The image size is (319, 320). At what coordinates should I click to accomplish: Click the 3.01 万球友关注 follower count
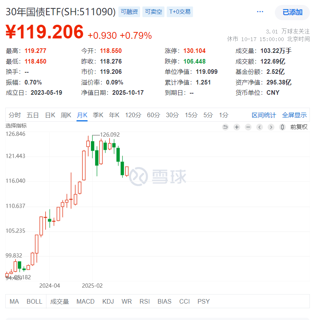coord(288,32)
